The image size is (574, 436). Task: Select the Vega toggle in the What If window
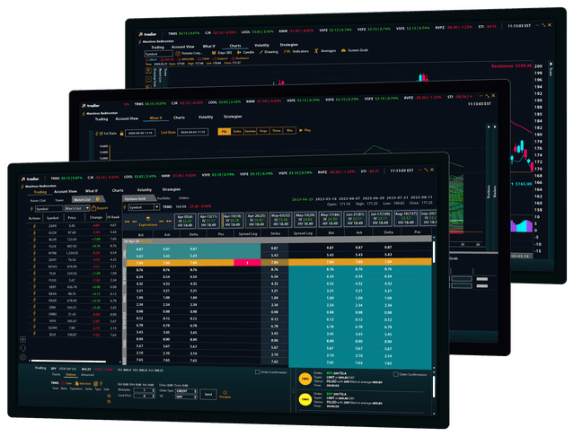click(x=263, y=131)
